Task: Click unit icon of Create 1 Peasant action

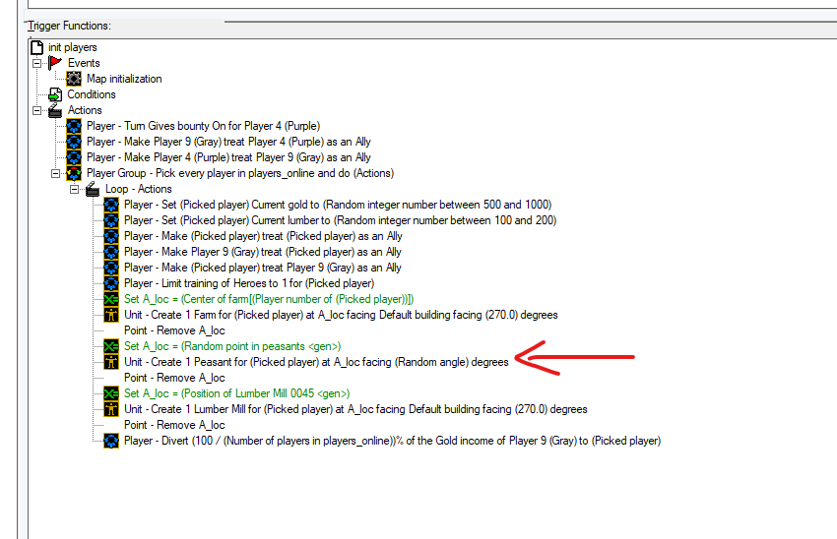Action: (111, 362)
